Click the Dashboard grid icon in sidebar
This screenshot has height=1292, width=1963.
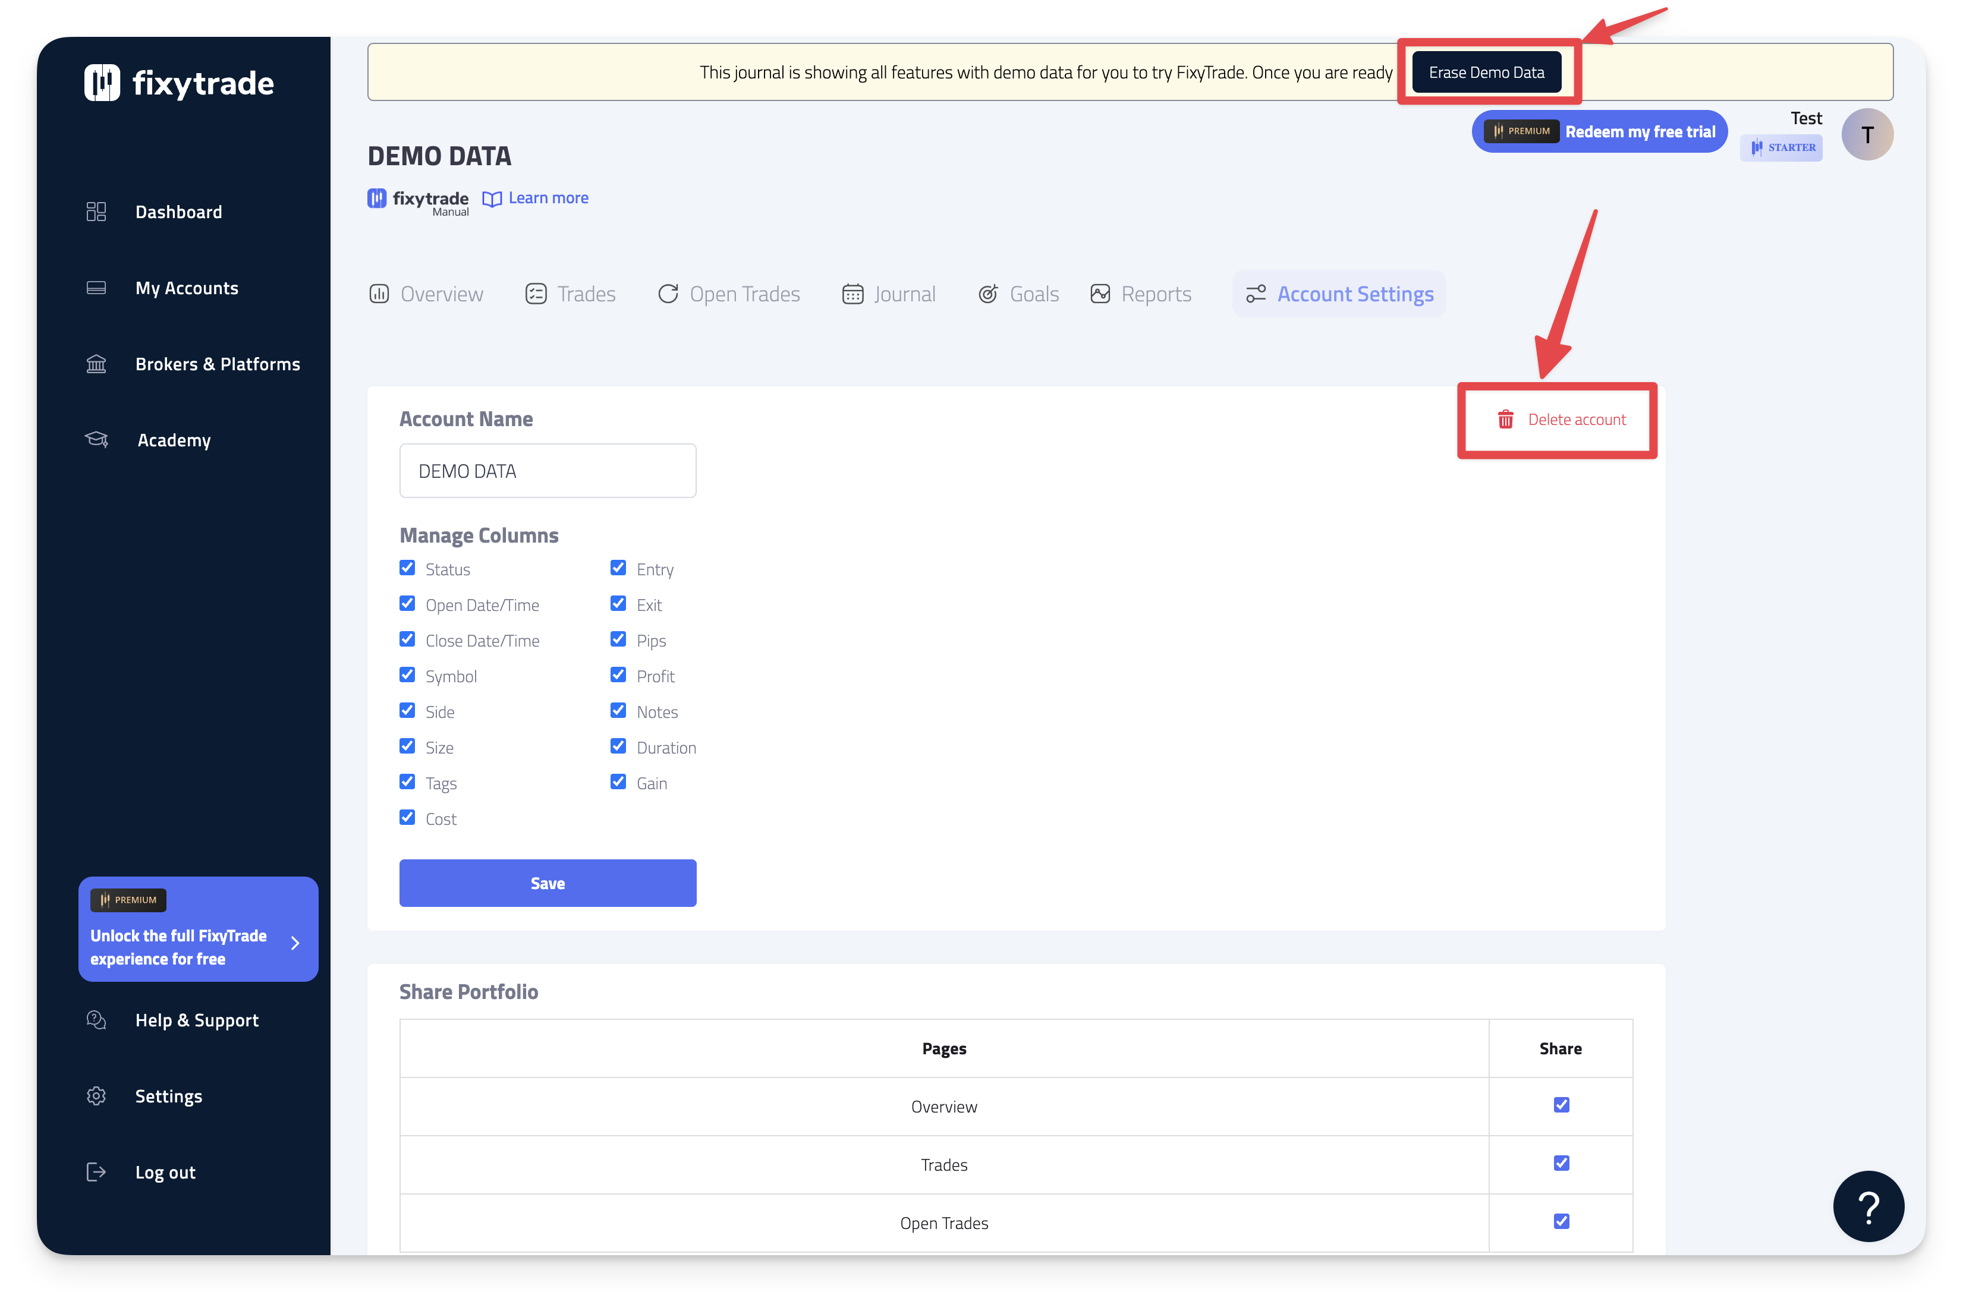coord(96,212)
